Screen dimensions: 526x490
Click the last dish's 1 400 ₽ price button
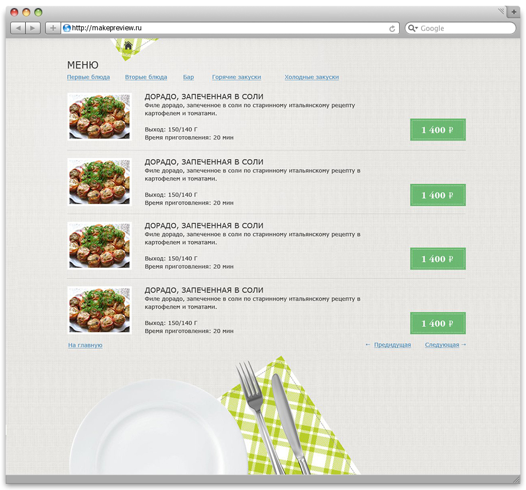tap(438, 323)
